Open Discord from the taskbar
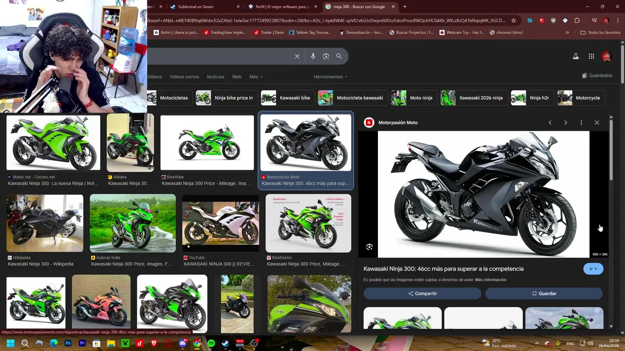The width and height of the screenshot is (625, 351). [x=183, y=343]
